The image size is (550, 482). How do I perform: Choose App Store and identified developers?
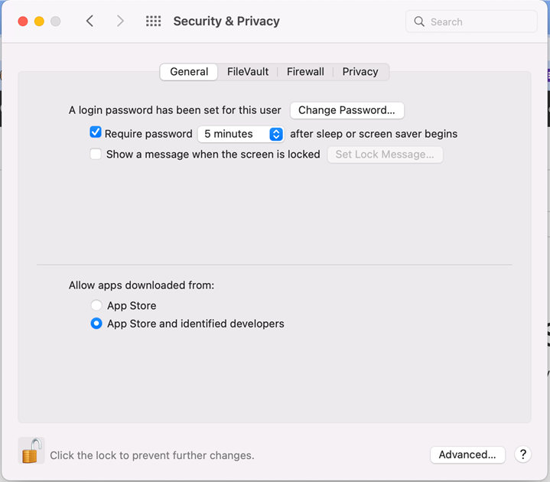tap(96, 324)
